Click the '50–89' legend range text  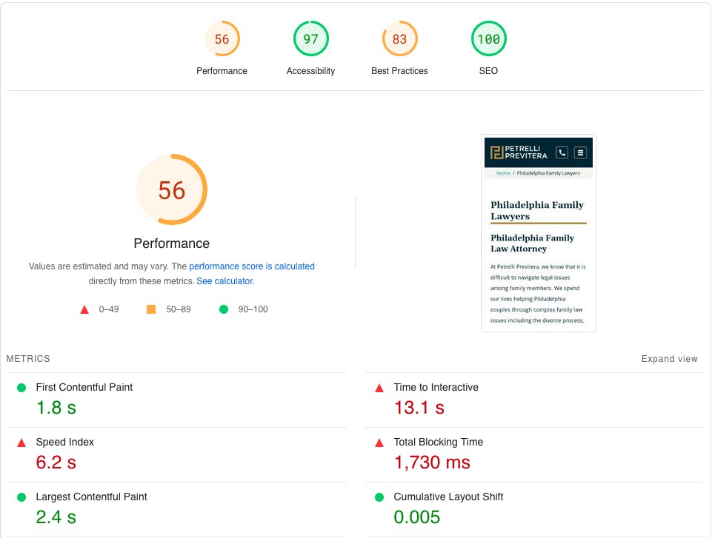(178, 309)
